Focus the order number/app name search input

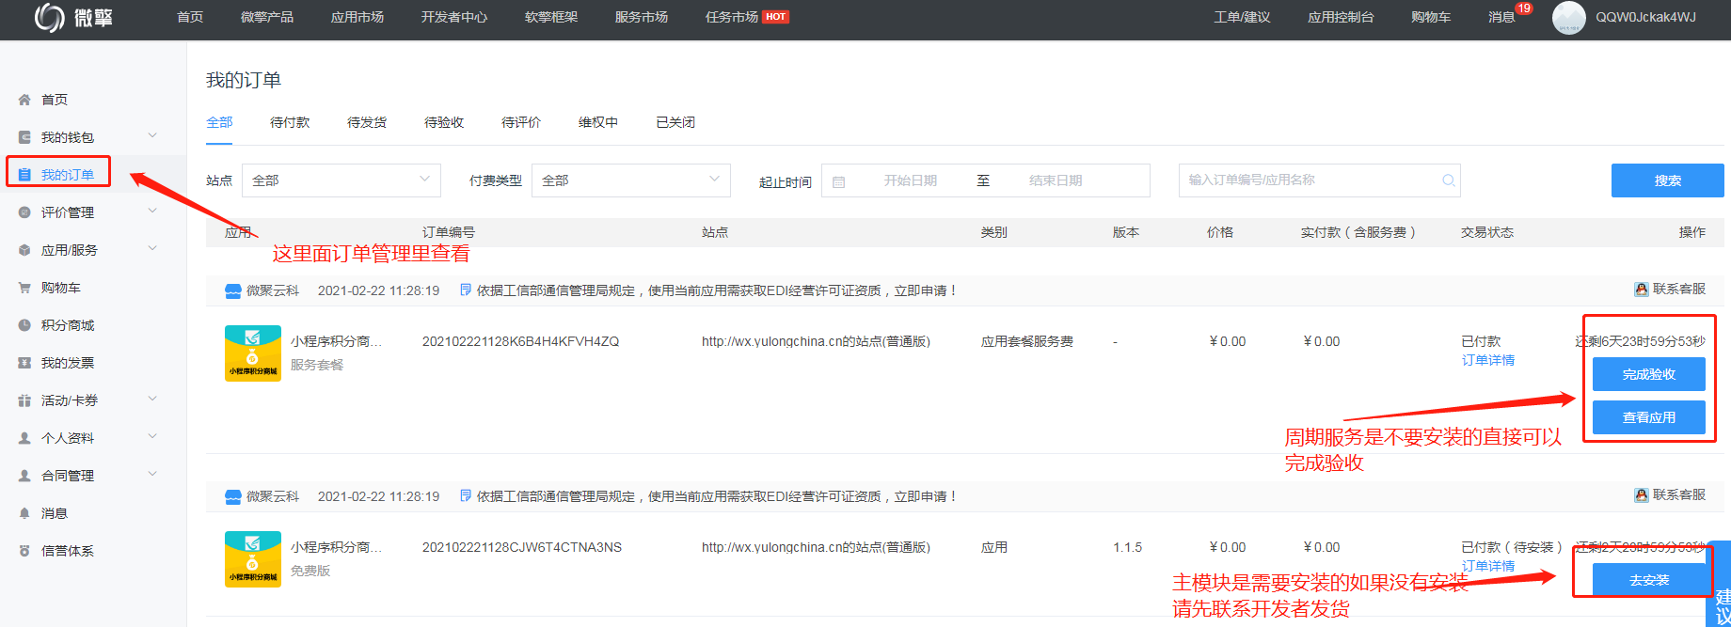click(x=1319, y=180)
